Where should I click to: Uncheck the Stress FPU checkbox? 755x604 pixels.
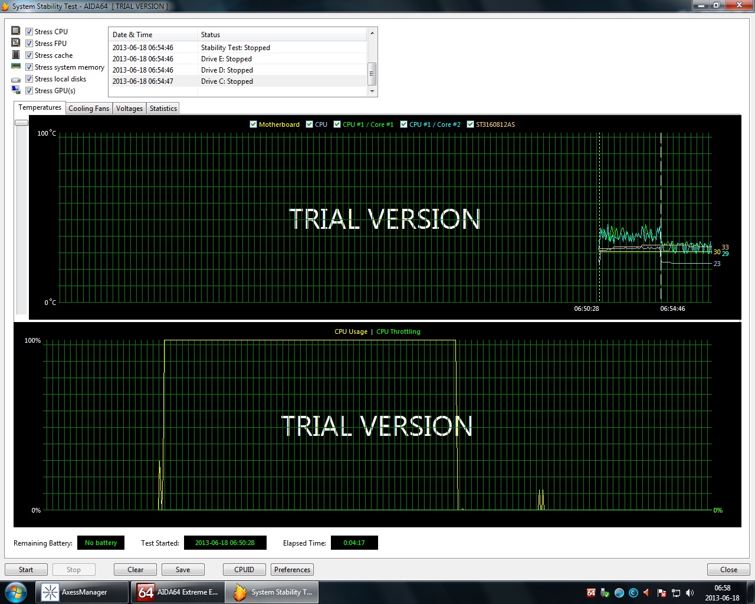tap(29, 43)
